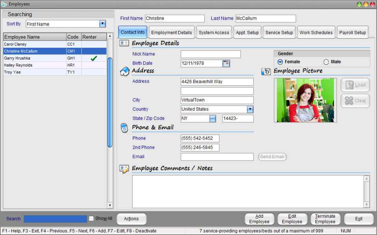Select Halley Reynolds in employee list
Viewport: 377px width, 235px height.
coord(55,65)
